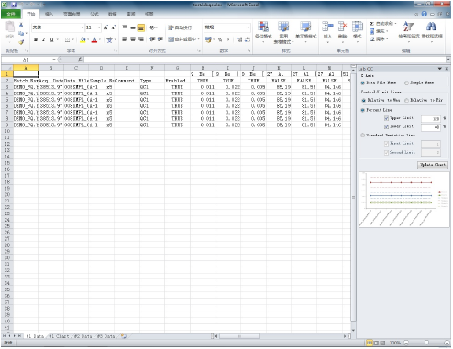
Task: Open the number format dropdown
Action: tap(248, 27)
